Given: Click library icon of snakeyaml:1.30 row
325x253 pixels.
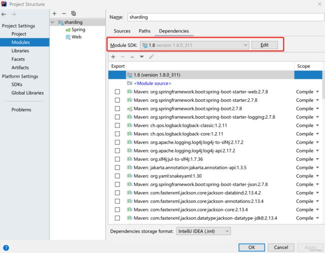Looking at the screenshot, I should (130, 176).
